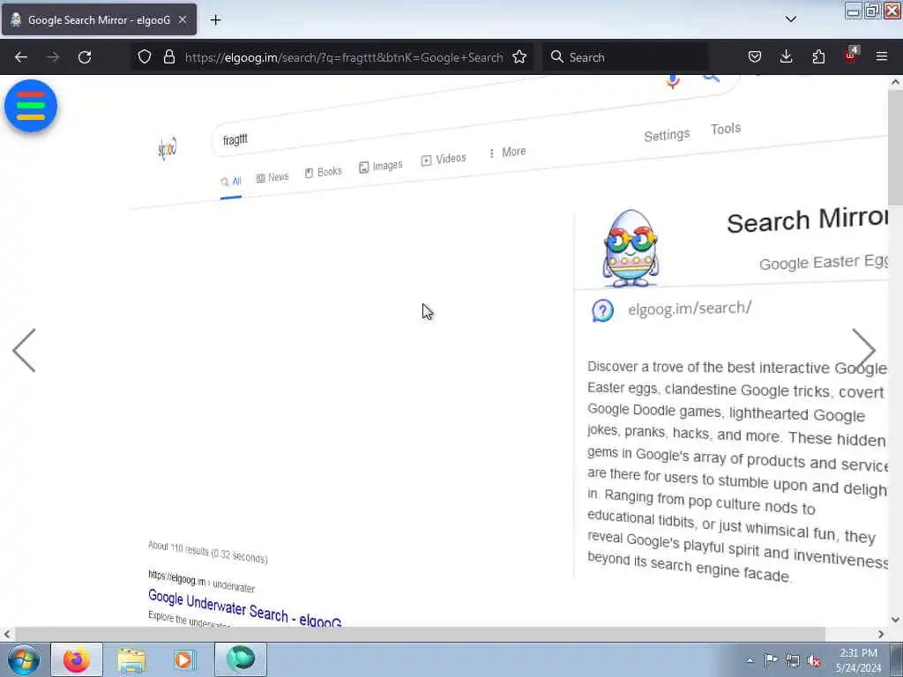Screen dimensions: 903x677
Task: Click the scroll down arrow
Action: pos(895,620)
